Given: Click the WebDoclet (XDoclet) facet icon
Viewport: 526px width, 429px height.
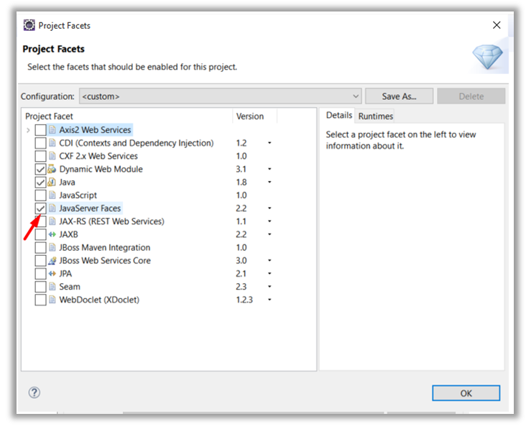Looking at the screenshot, I should [x=52, y=300].
